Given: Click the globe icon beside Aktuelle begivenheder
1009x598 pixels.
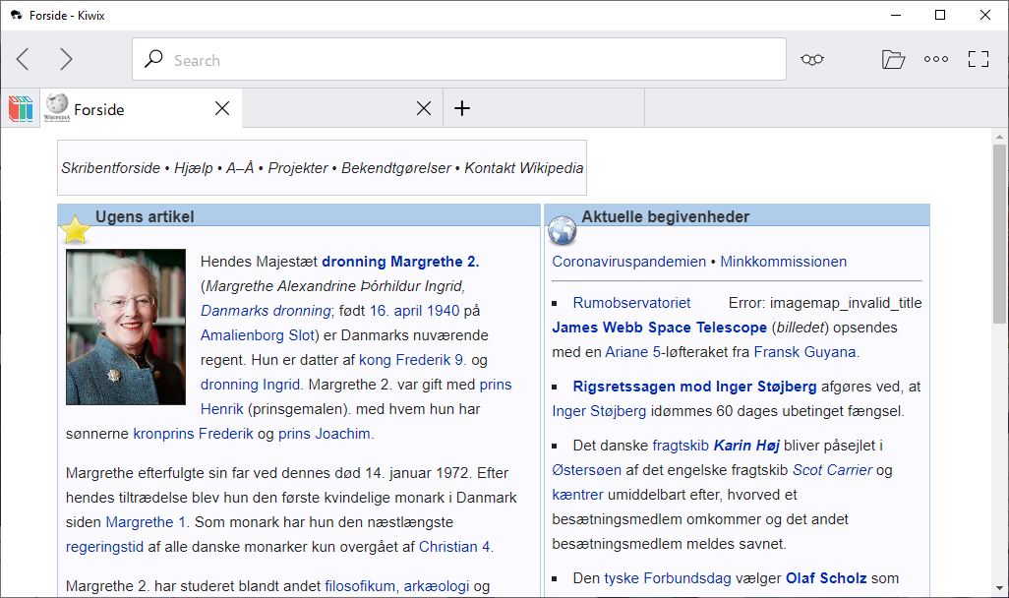Looking at the screenshot, I should click(562, 231).
